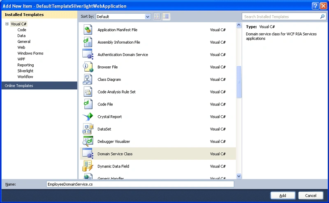Click the template list scrollbar down arrow

tap(239, 176)
